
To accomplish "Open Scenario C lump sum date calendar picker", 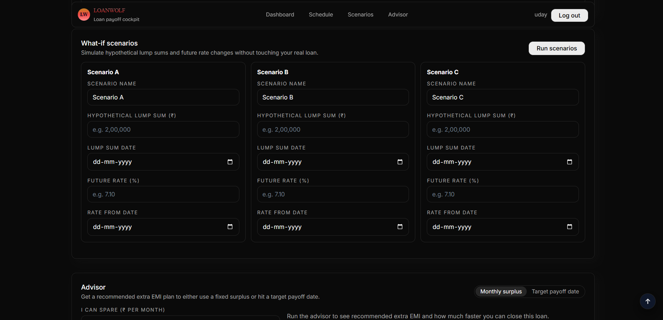I will click(570, 162).
